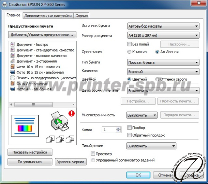
Task: Switch to 'Дополнительные настройки' tab
Action: pos(48,16)
